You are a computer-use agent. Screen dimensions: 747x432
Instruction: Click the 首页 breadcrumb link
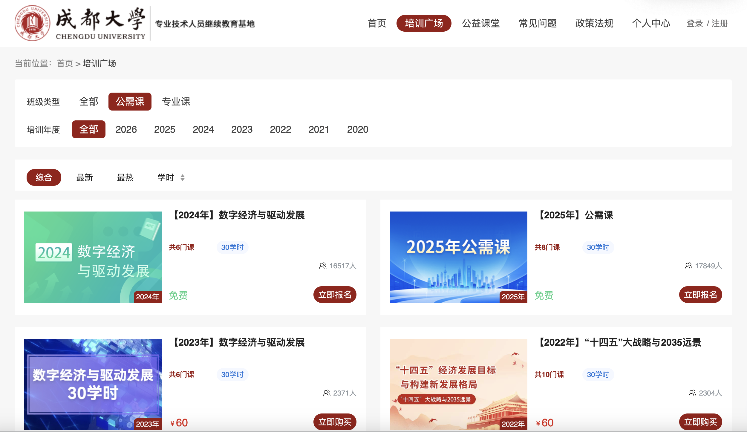(x=65, y=63)
